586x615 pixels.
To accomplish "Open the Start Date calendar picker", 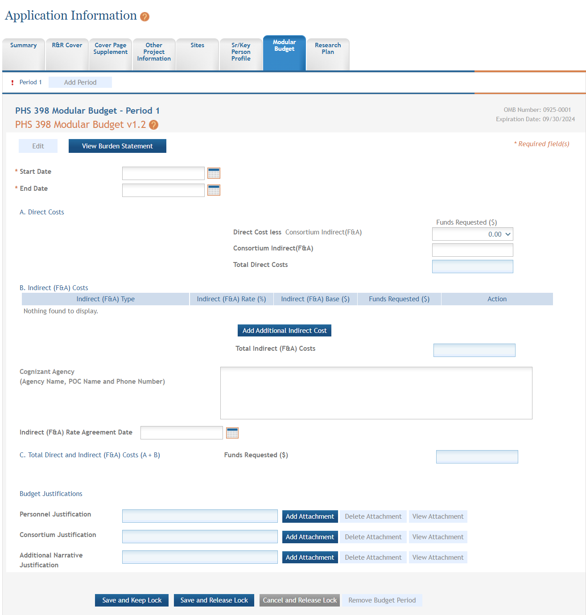I will coord(214,173).
